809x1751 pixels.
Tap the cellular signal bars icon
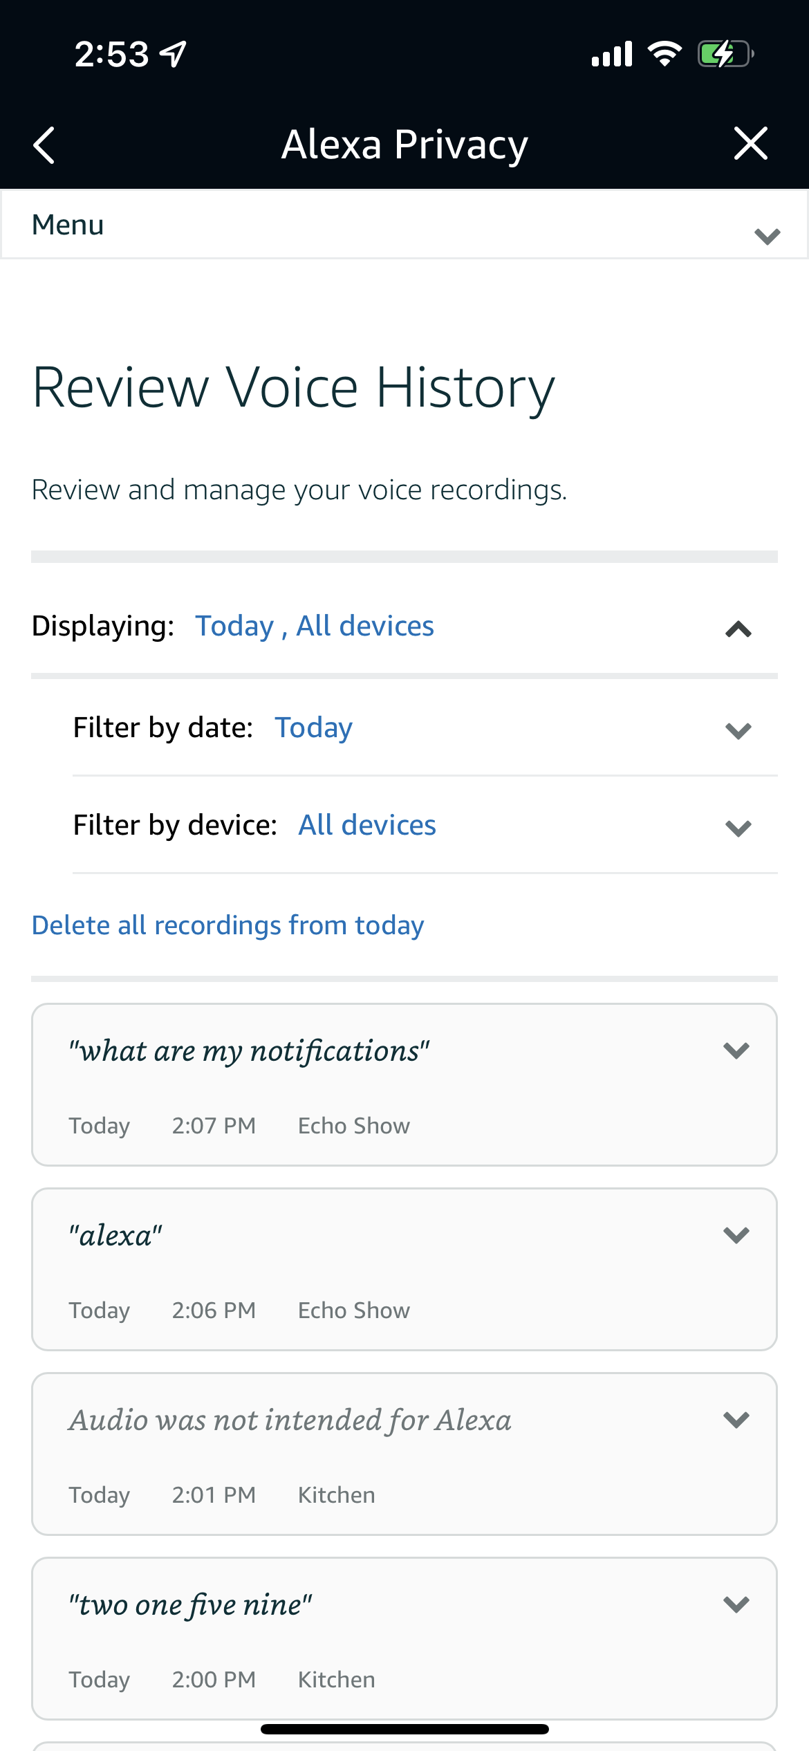pos(612,54)
